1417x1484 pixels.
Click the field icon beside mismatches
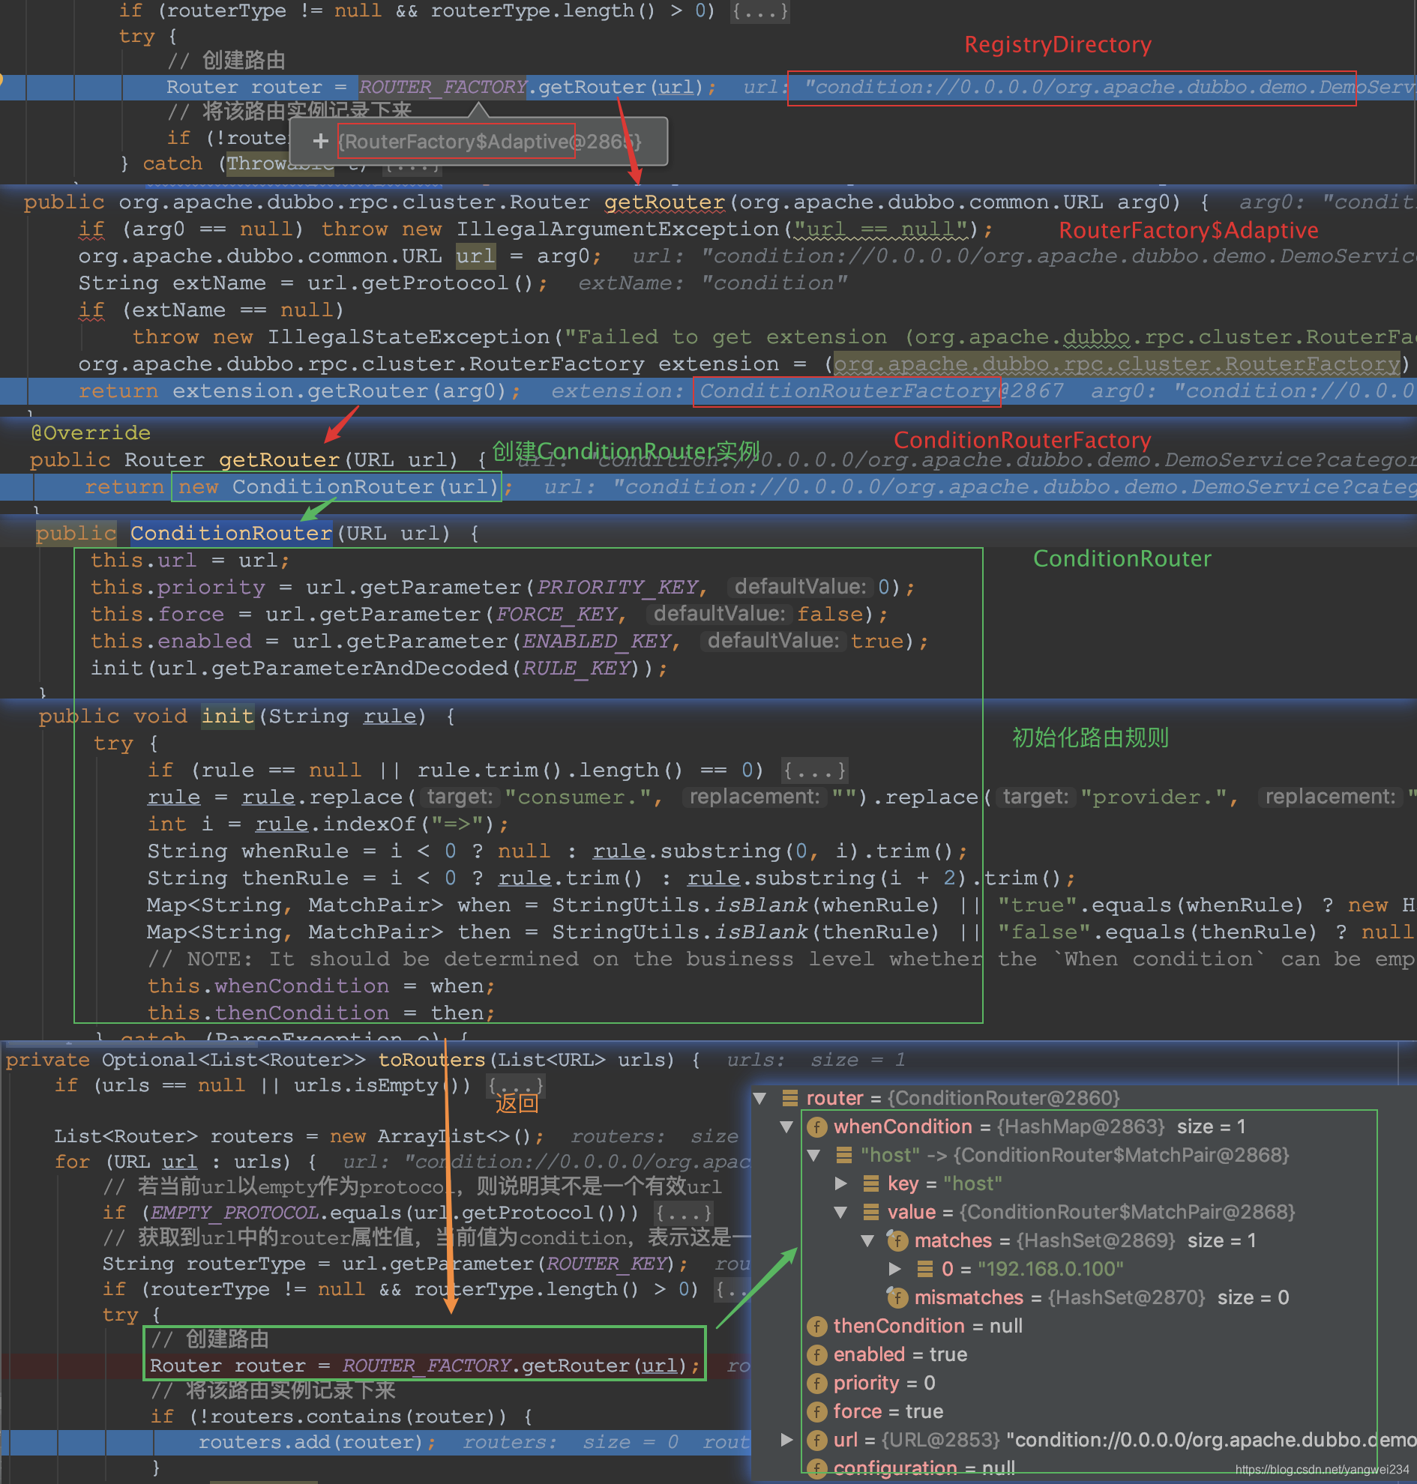coord(897,1297)
